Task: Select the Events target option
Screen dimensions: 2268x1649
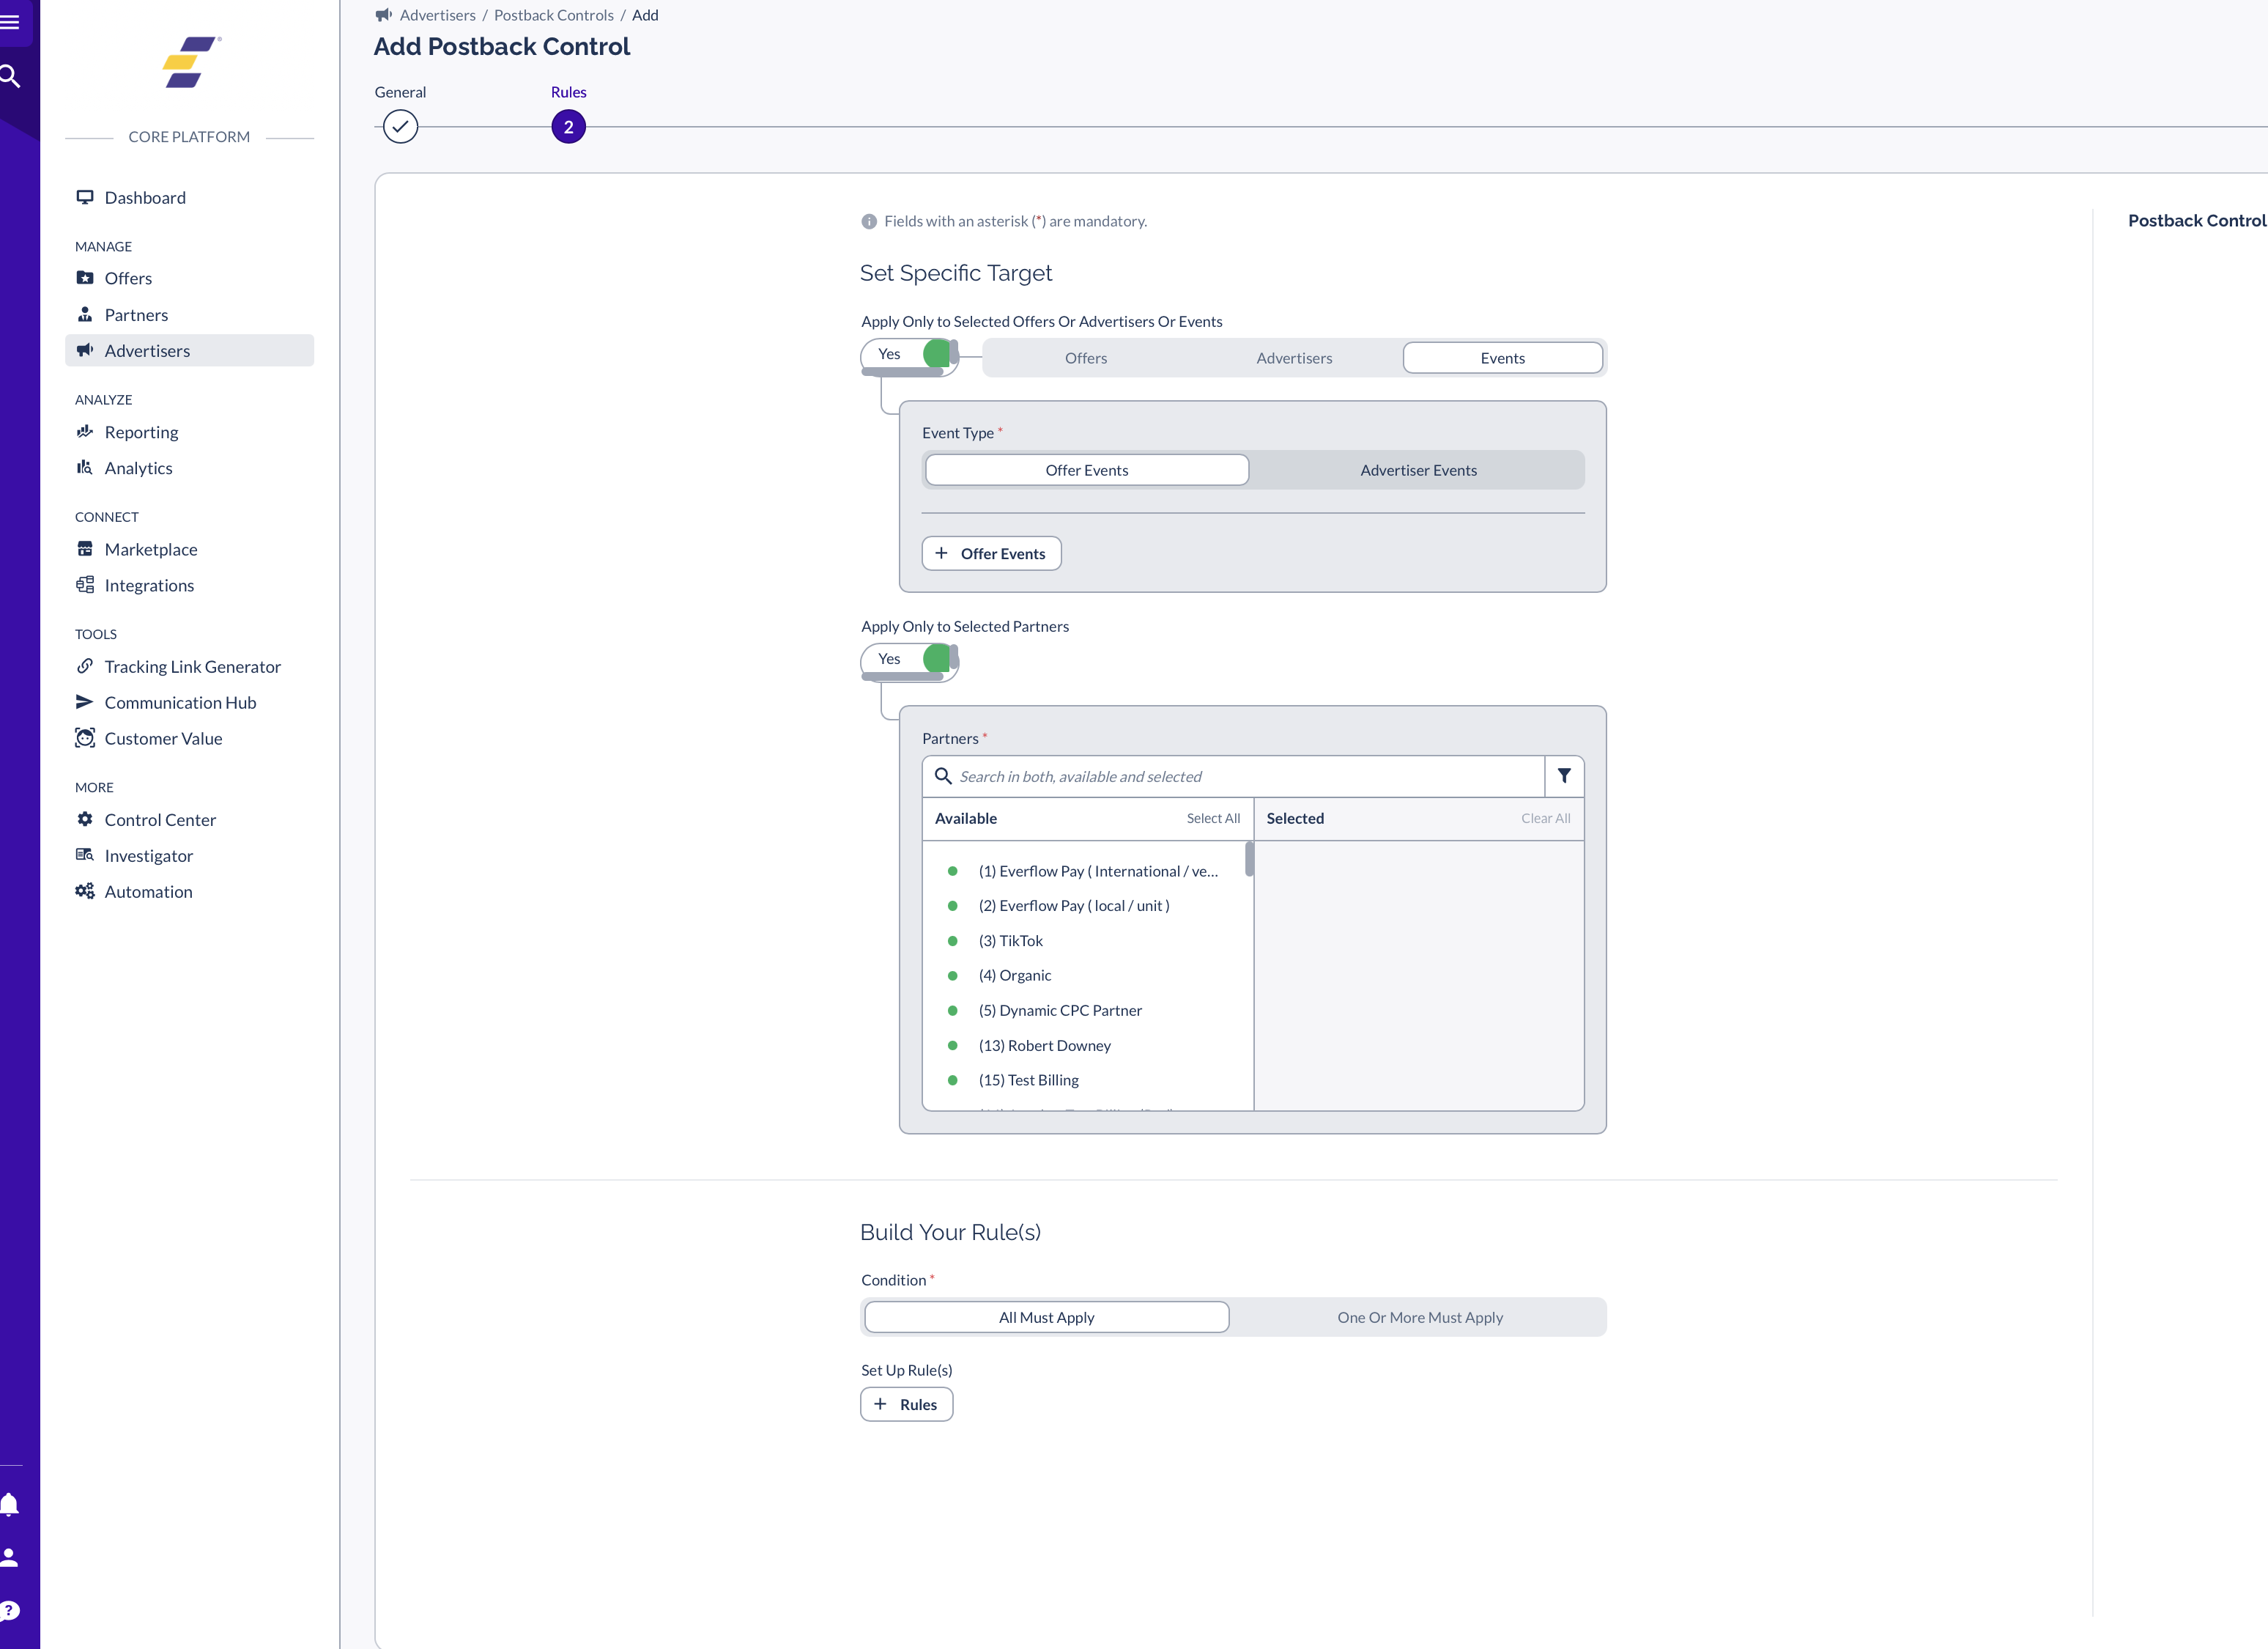Action: (x=1502, y=358)
